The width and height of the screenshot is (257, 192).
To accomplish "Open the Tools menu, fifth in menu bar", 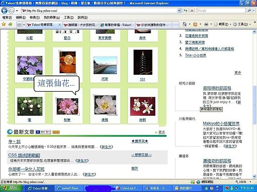I will (x=69, y=17).
